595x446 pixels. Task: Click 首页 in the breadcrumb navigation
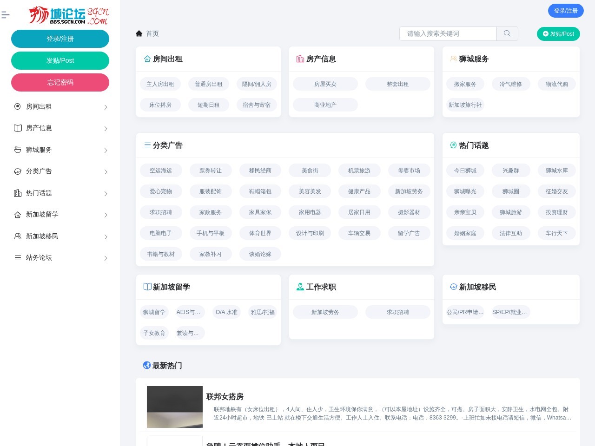152,33
